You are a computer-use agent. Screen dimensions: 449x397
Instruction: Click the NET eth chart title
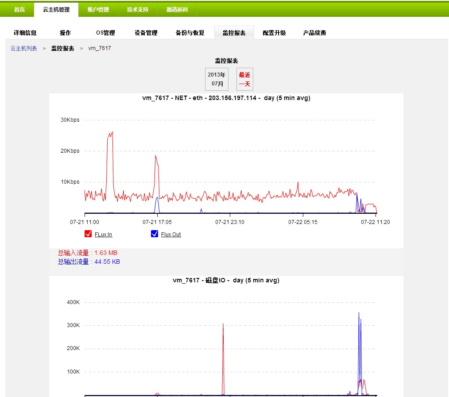226,98
